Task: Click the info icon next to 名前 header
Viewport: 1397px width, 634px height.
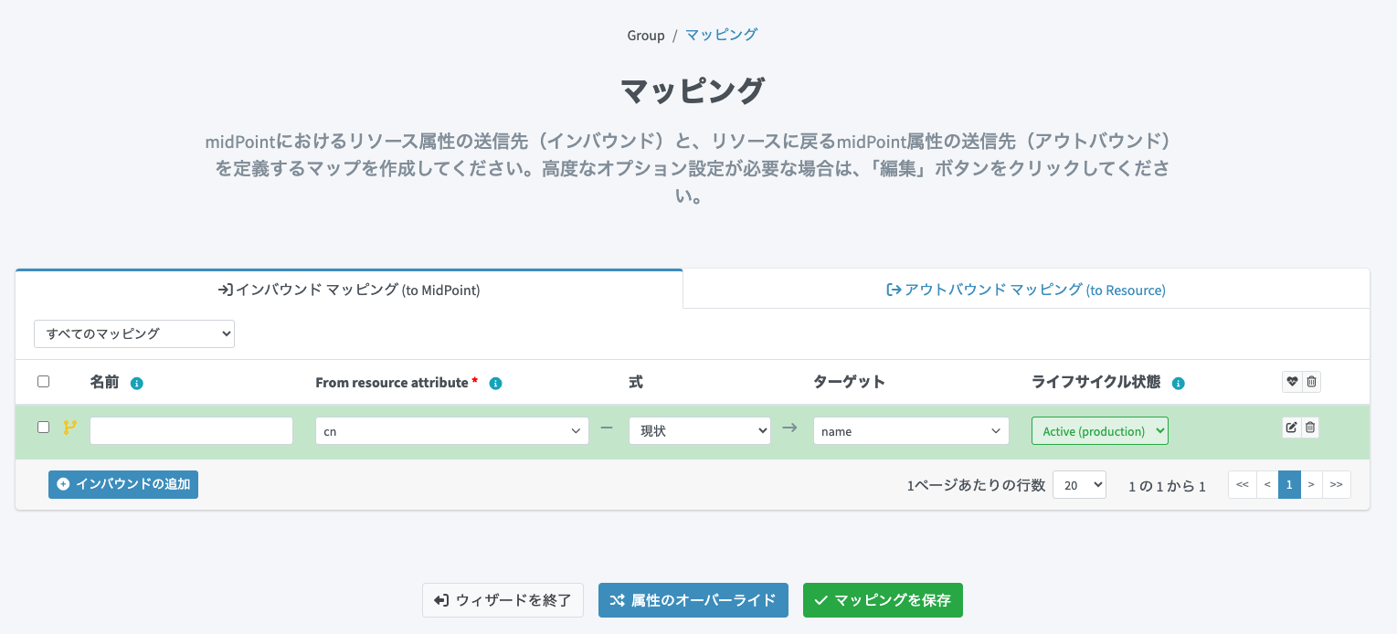Action: tap(137, 384)
